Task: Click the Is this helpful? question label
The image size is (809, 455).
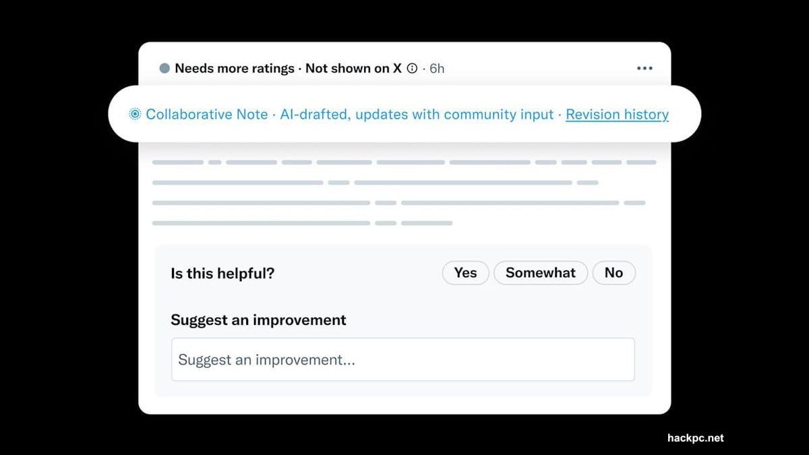Action: pos(222,273)
